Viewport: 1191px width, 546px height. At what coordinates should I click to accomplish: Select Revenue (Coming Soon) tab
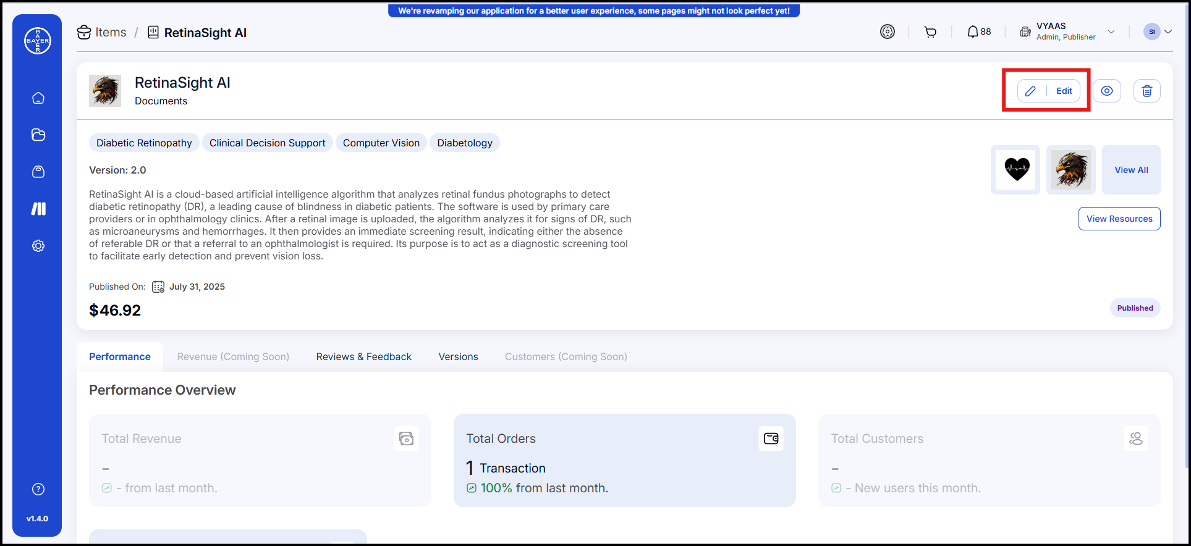pyautogui.click(x=233, y=356)
